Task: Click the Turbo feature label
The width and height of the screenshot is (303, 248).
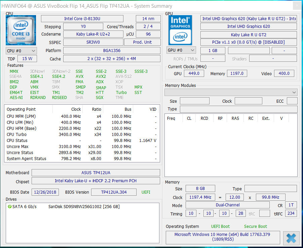Action: point(121,93)
